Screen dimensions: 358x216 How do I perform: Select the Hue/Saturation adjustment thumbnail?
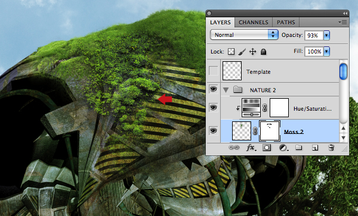pos(251,108)
